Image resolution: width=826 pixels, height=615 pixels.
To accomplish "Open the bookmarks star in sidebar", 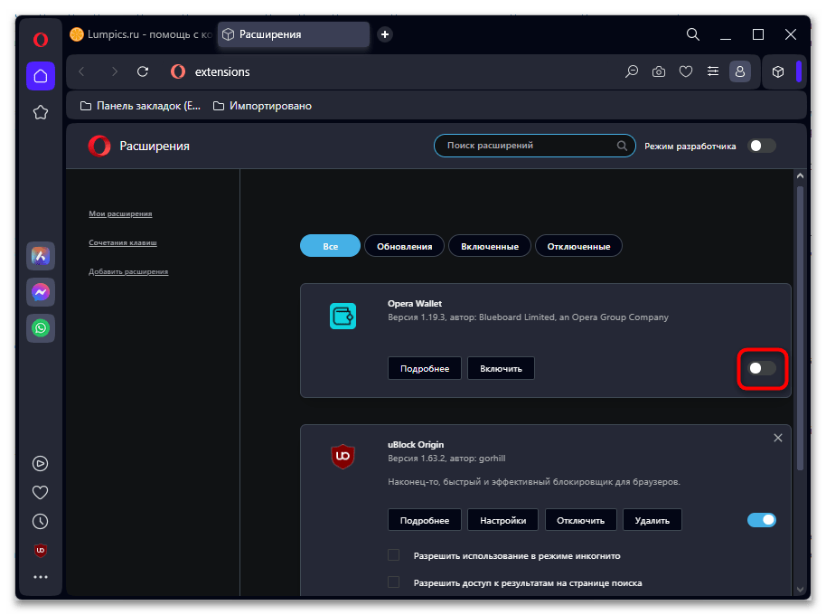I will tap(41, 112).
